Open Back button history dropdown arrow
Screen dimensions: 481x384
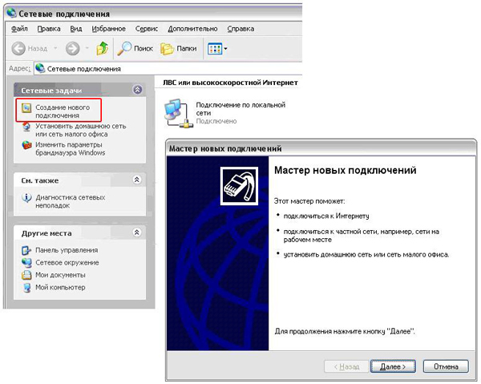55,48
